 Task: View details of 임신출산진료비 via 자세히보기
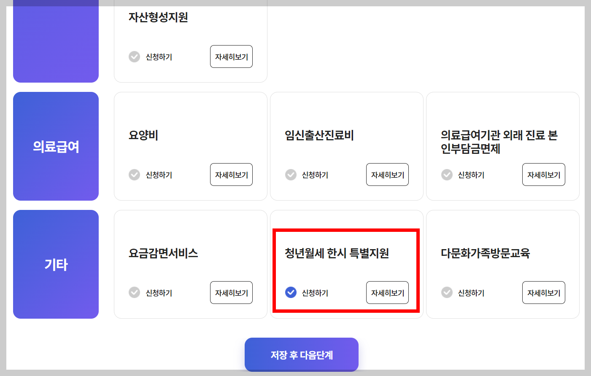pos(387,175)
